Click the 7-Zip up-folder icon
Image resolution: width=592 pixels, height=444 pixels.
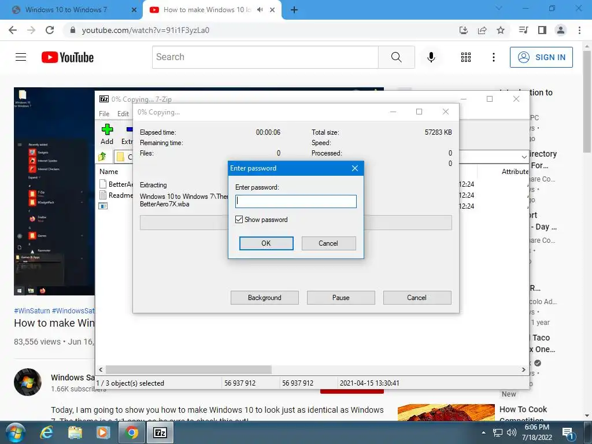tap(102, 156)
